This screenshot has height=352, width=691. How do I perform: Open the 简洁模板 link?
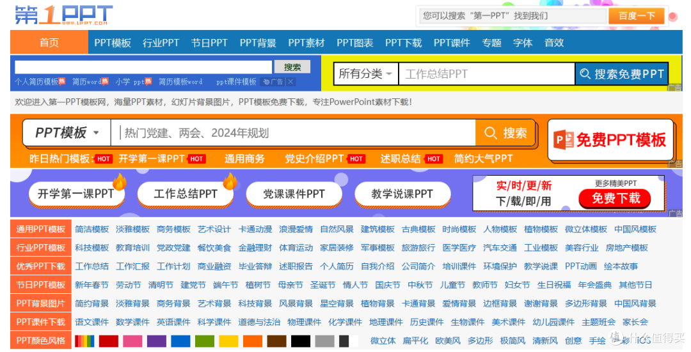[x=91, y=229]
